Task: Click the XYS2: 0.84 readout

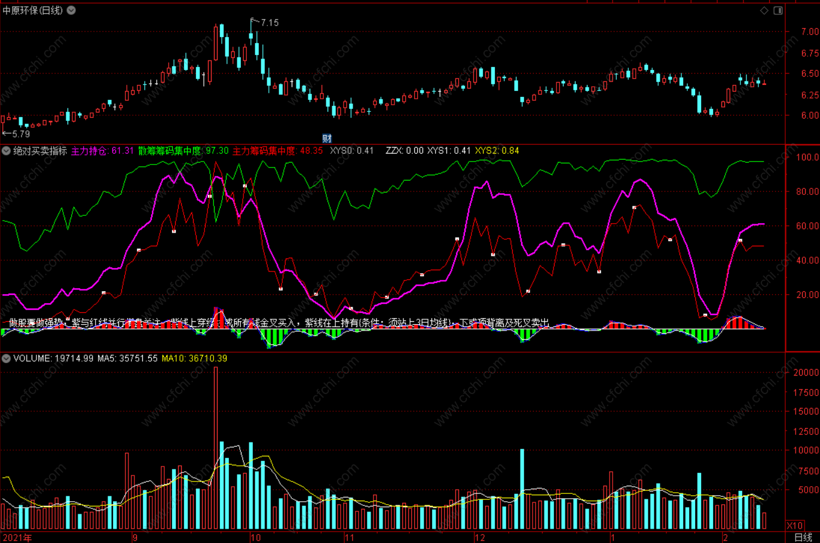Action: 497,151
